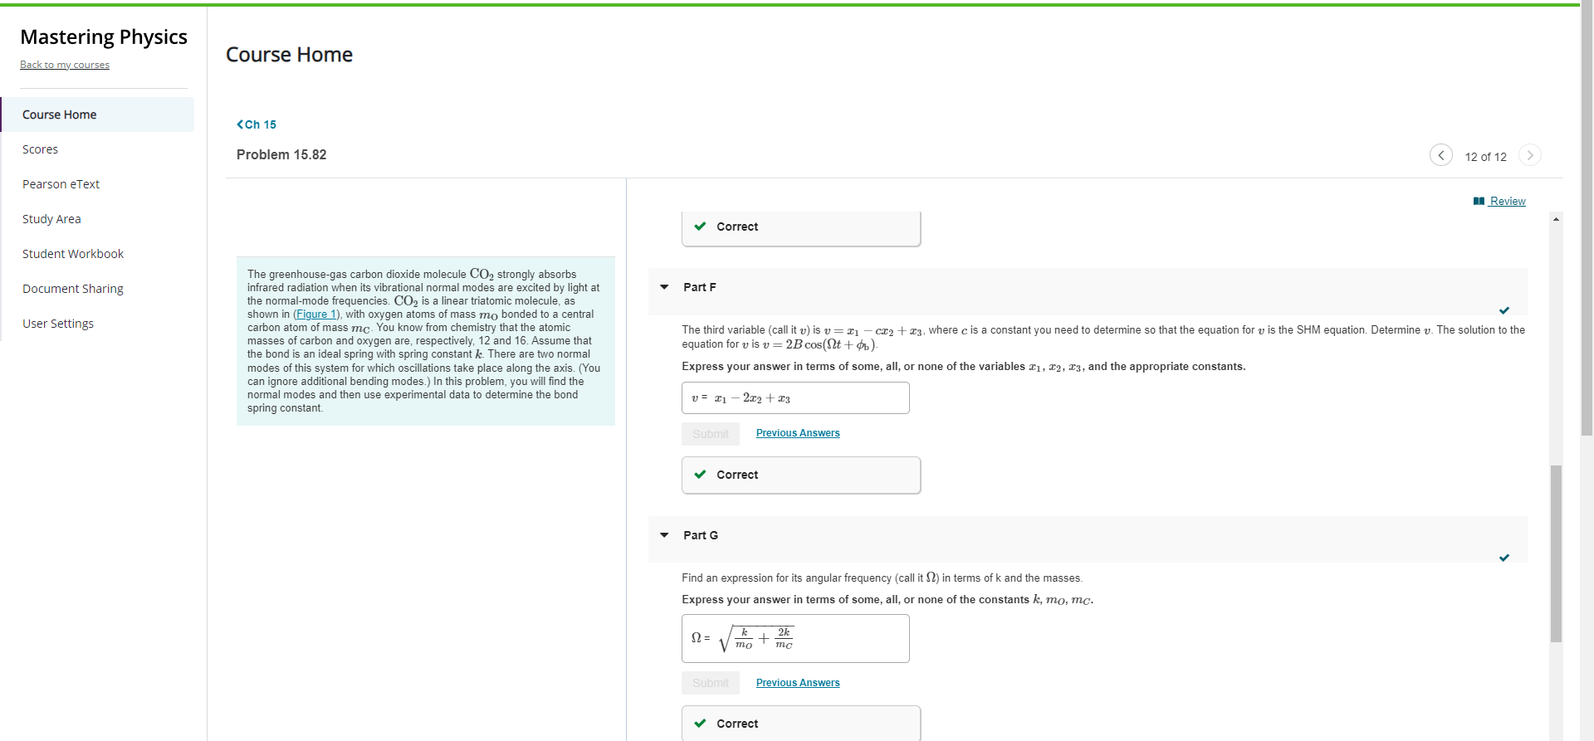The width and height of the screenshot is (1594, 741).
Task: Click the Correct feedback under Part F
Action: pos(801,475)
